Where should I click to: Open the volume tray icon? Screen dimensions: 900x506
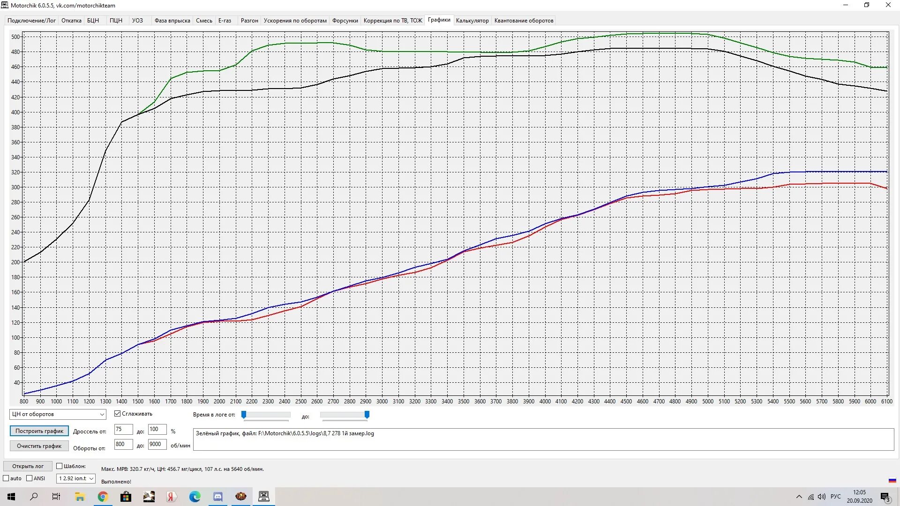[822, 497]
